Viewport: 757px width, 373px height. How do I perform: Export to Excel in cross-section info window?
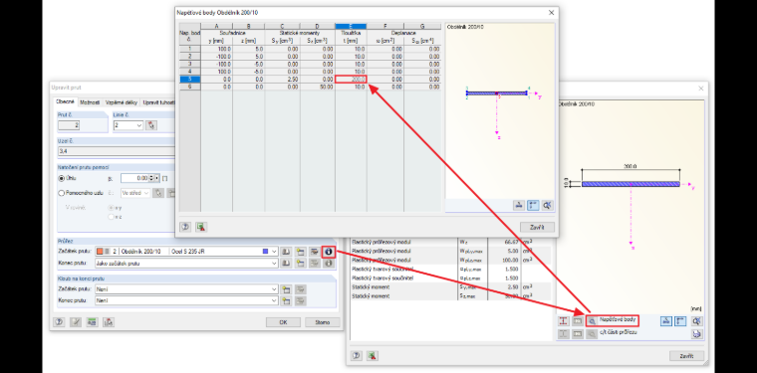click(373, 356)
